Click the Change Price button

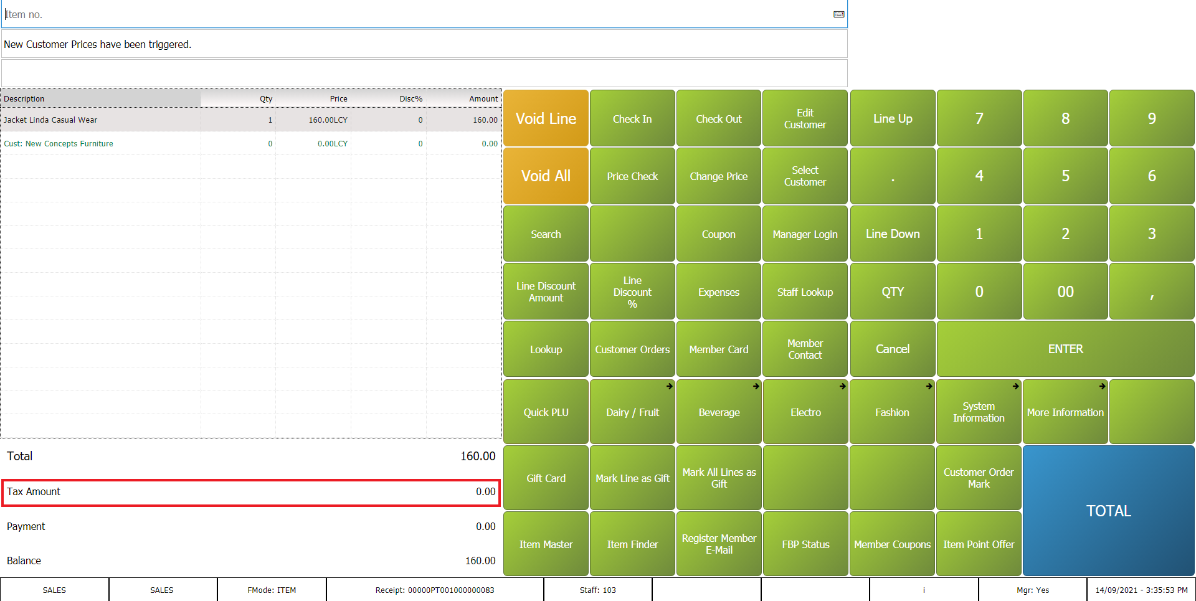pos(718,176)
